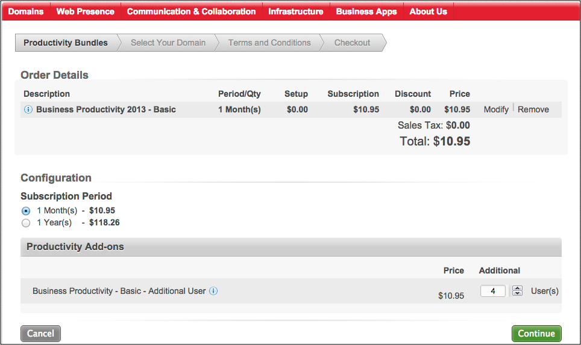Select the 1 Year(s) subscription period
581x345 pixels.
pyautogui.click(x=26, y=223)
